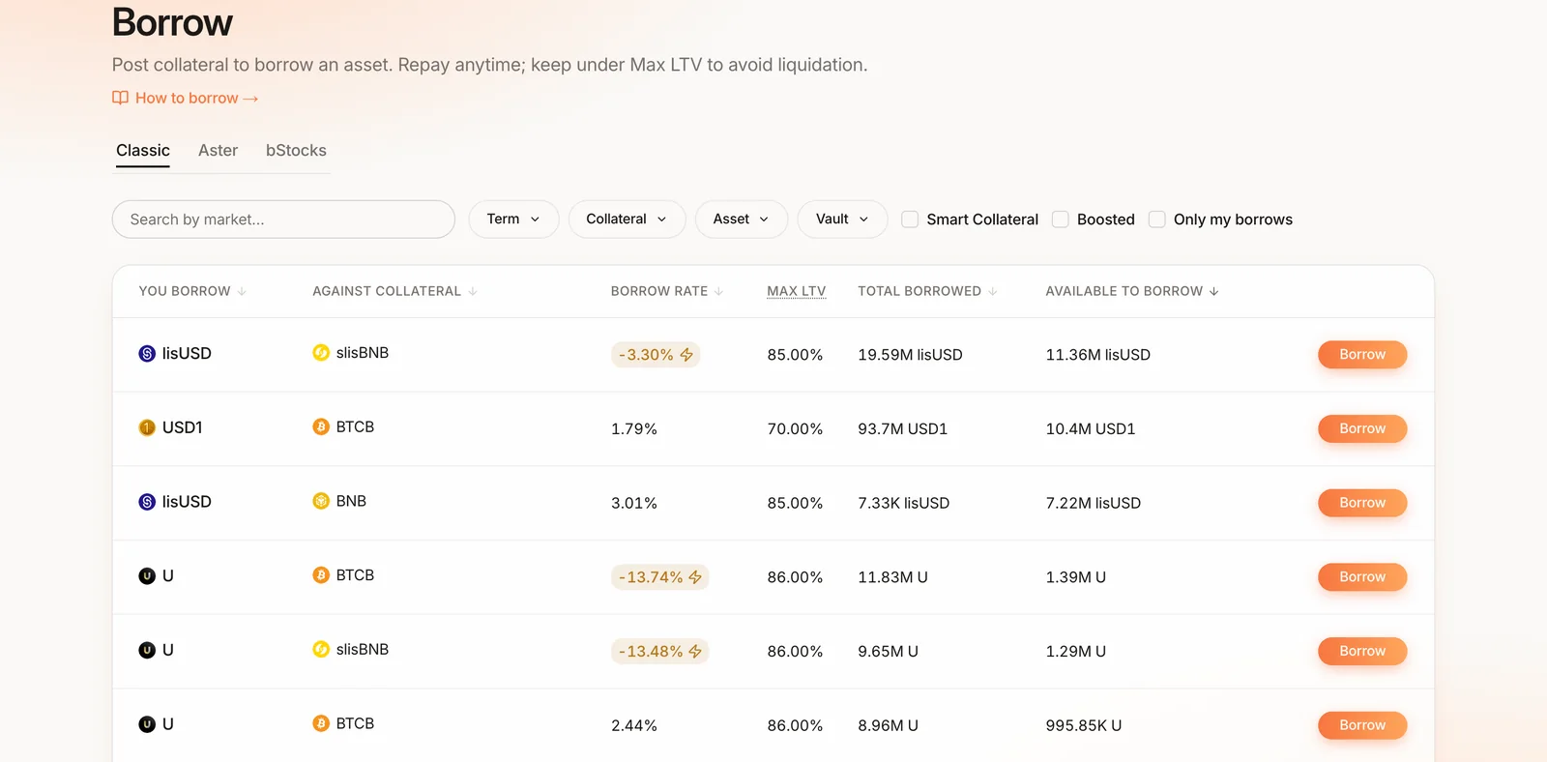This screenshot has width=1547, height=762.
Task: Click the sort arrow beside AGAINST COLLATERAL
Action: coord(473,291)
